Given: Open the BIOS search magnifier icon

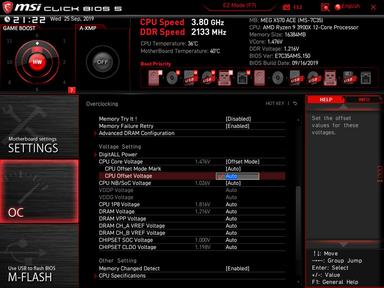Looking at the screenshot, I should coord(325,7).
